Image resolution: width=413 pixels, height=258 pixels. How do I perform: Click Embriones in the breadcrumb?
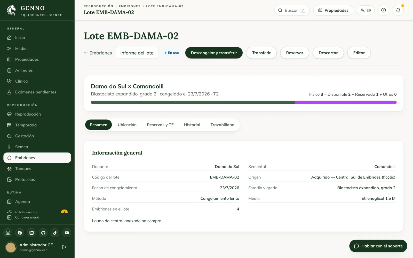coord(130,6)
